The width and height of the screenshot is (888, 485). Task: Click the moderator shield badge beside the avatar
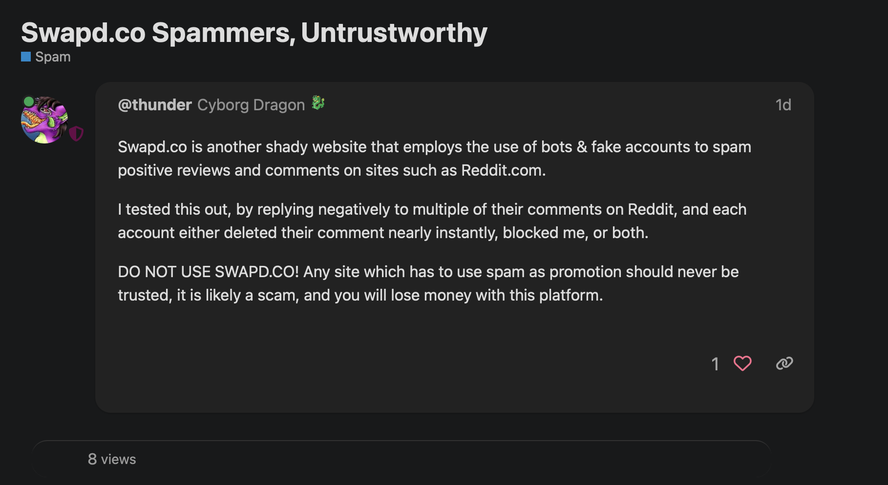pos(76,133)
